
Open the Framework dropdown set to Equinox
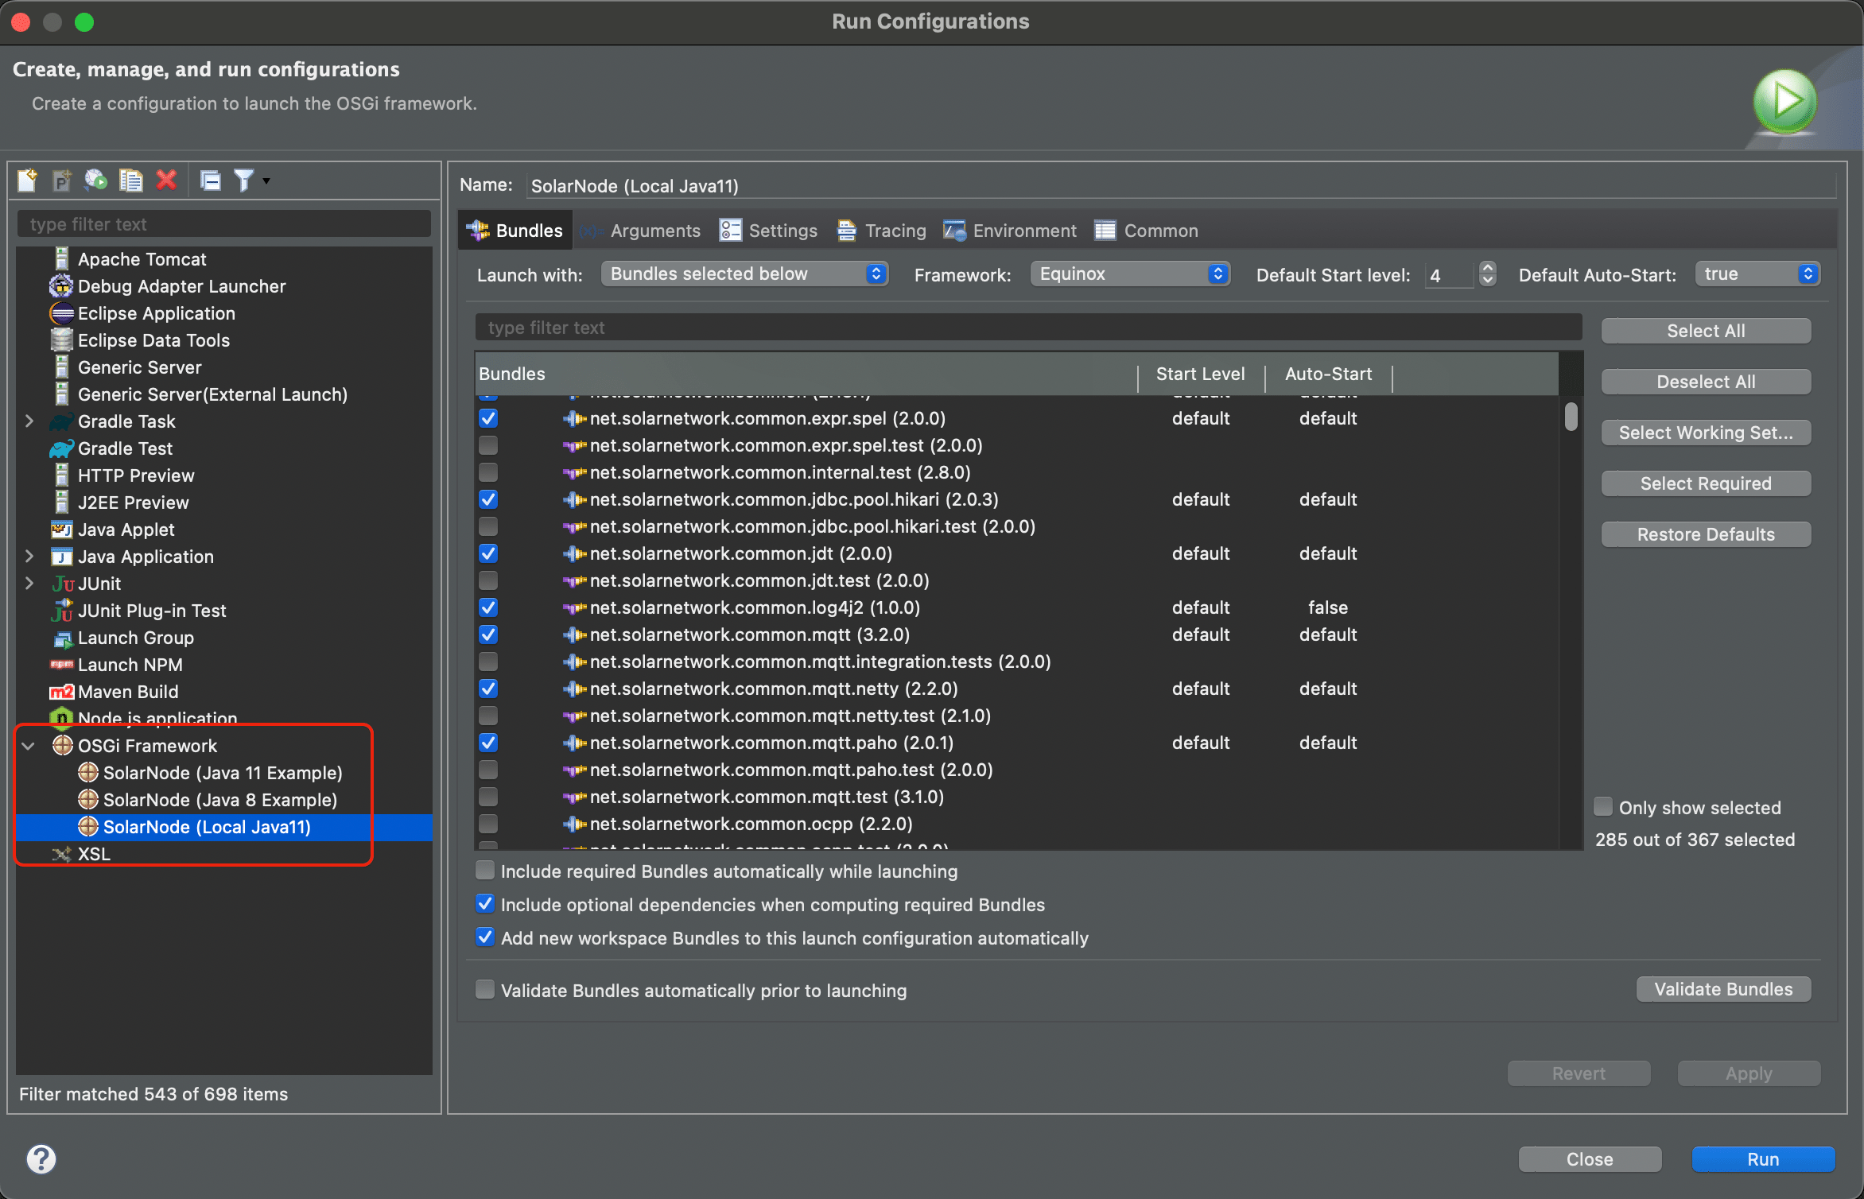[x=1130, y=274]
